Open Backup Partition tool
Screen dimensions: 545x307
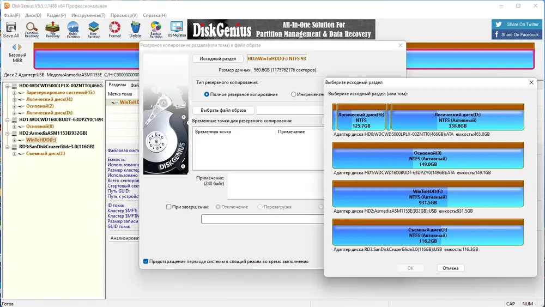pyautogui.click(x=156, y=29)
